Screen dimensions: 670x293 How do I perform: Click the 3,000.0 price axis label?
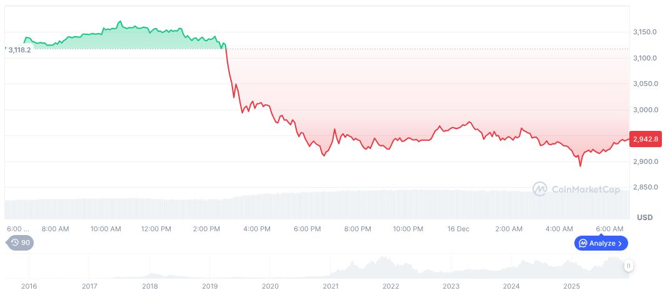click(x=644, y=110)
